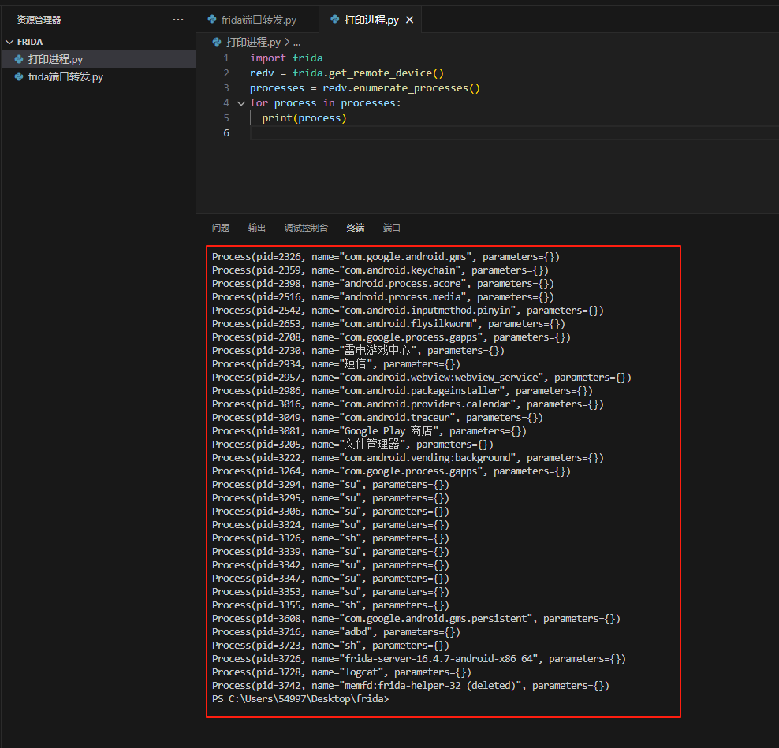Select the 打印进程.py editor tab
The width and height of the screenshot is (779, 748).
pos(371,20)
